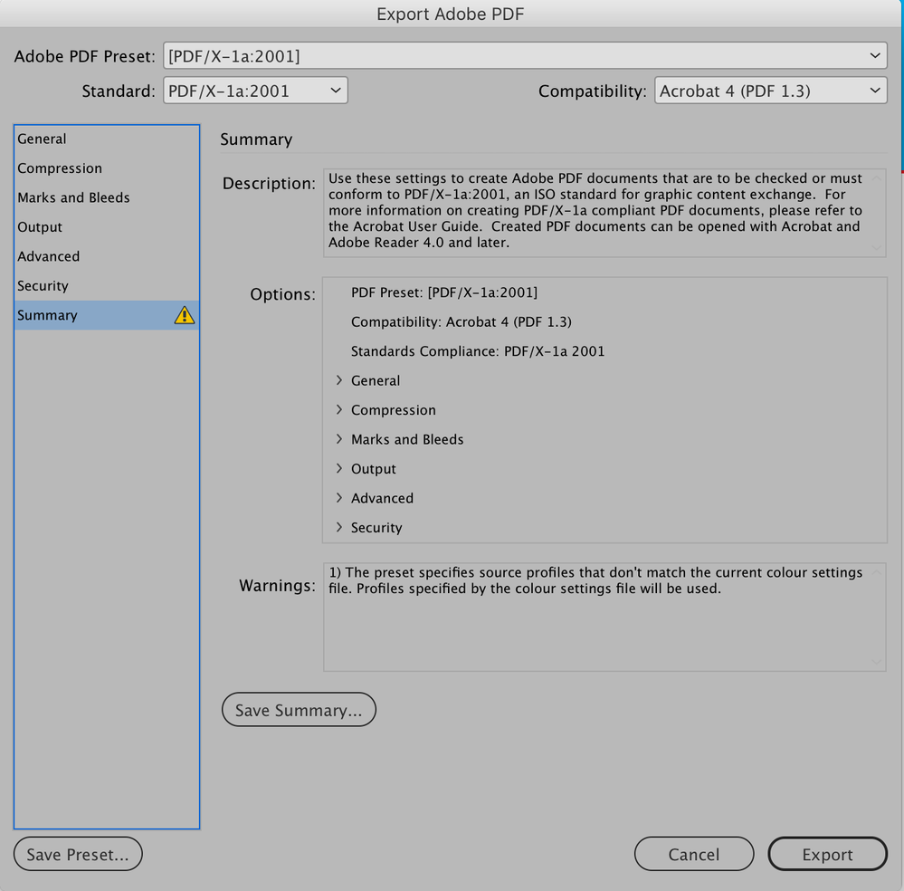Open the Compatibility Acrobat 4 dropdown
The image size is (904, 891).
tap(770, 91)
